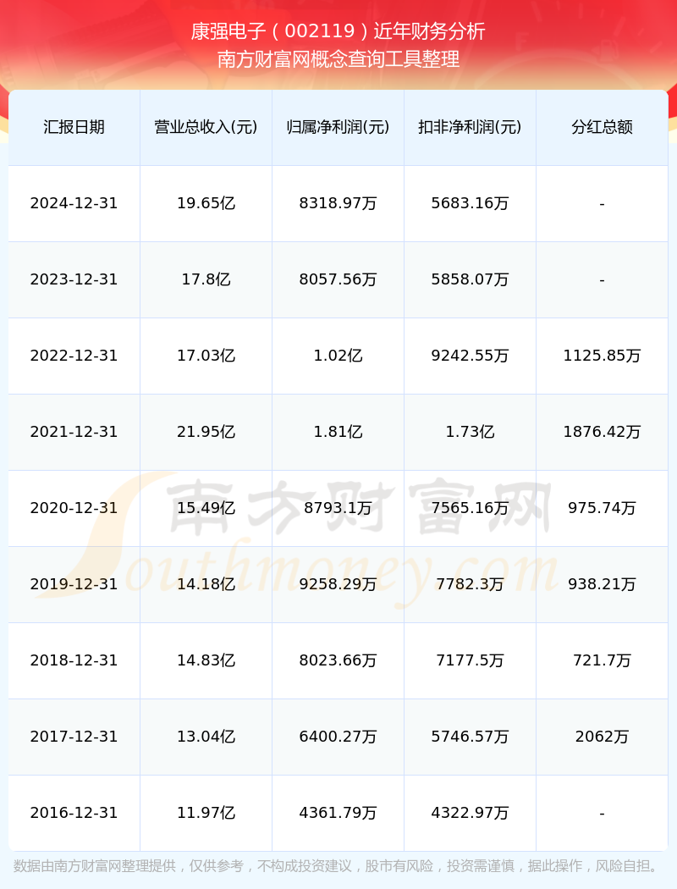Click the net profit value 1.02亿
The height and width of the screenshot is (889, 677).
[338, 356]
